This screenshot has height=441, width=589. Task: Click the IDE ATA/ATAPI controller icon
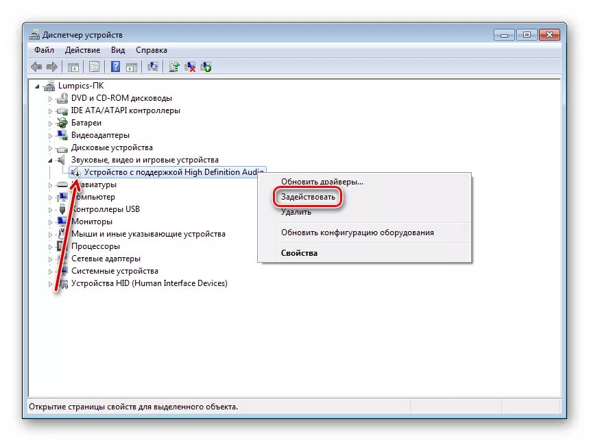point(62,111)
